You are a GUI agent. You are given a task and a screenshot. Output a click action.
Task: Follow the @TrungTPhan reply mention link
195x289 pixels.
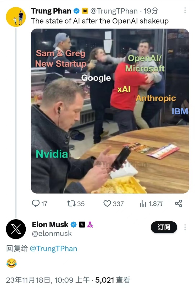click(x=53, y=248)
